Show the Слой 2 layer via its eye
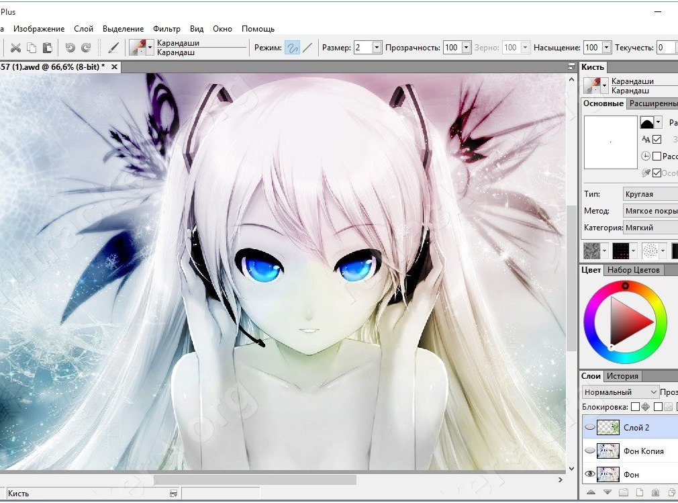Image resolution: width=678 pixels, height=503 pixels. tap(589, 427)
